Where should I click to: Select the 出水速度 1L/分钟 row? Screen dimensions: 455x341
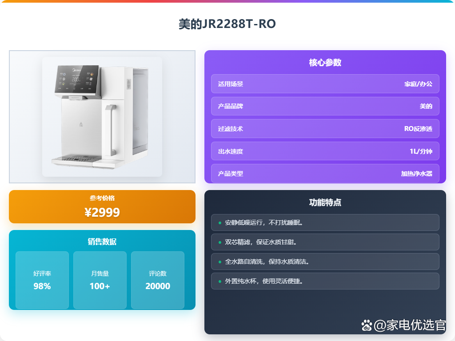pyautogui.click(x=325, y=151)
